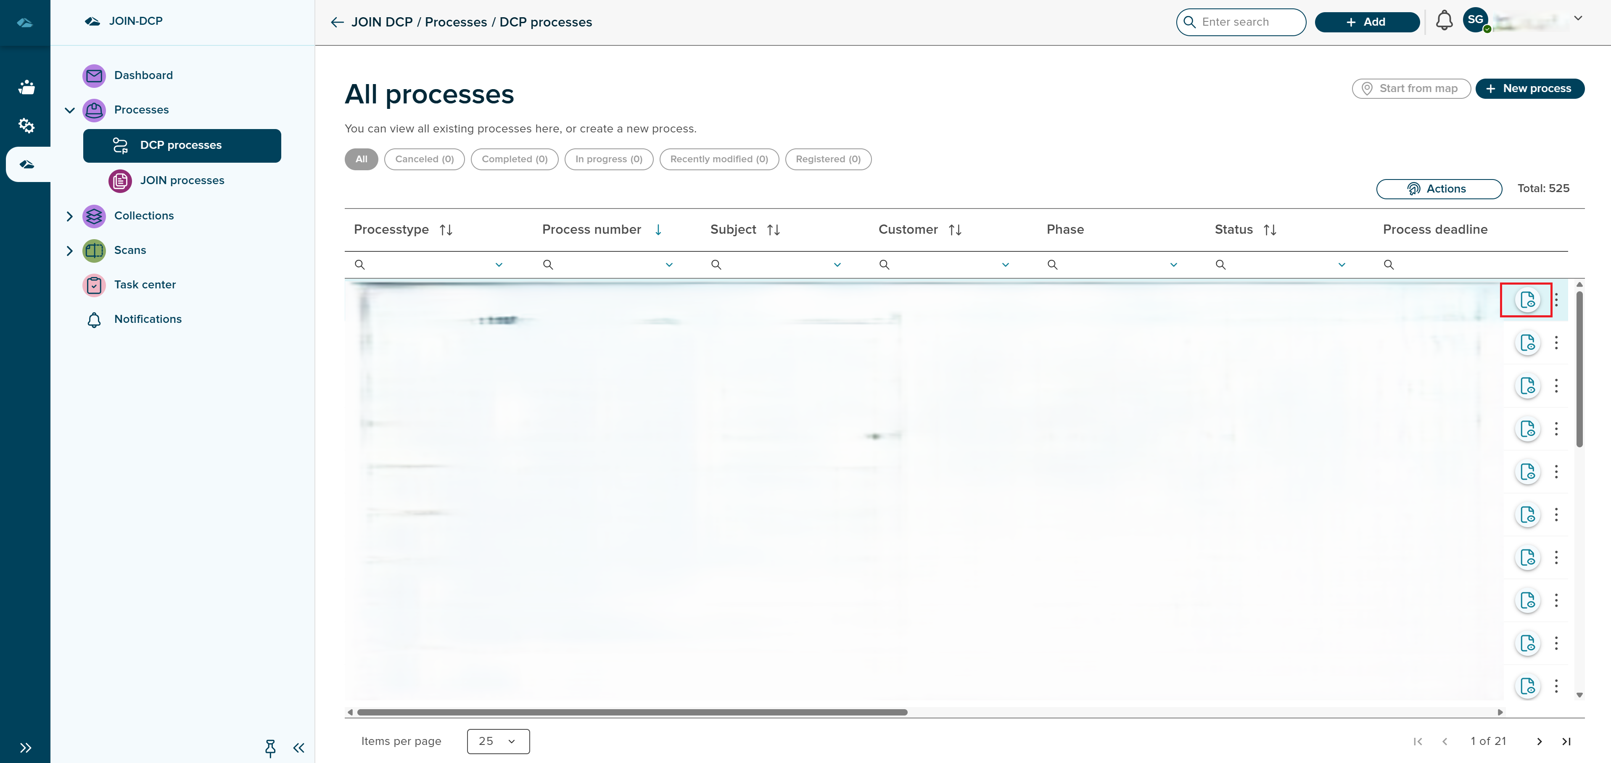Image resolution: width=1611 pixels, height=763 pixels.
Task: Select the DCP processes icon in sidebar
Action: click(x=119, y=145)
